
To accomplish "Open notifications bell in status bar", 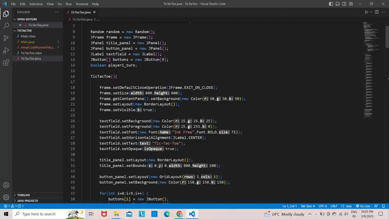I will 384,206.
